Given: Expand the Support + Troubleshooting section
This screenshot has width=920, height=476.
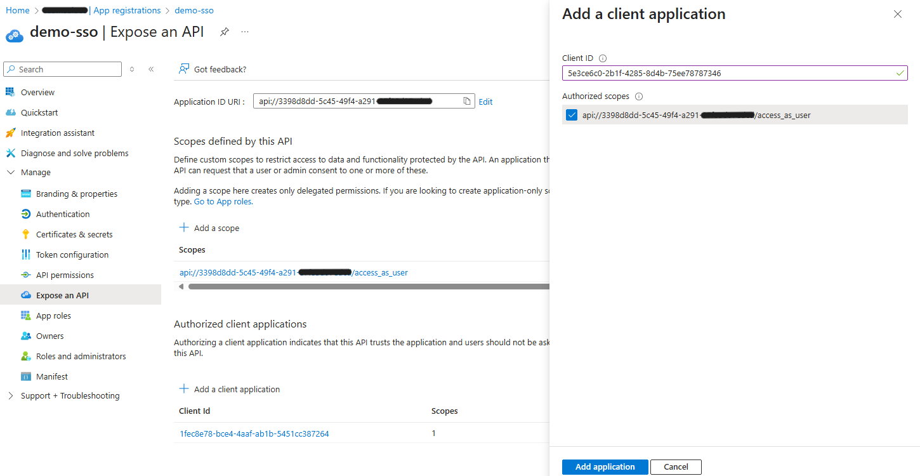Looking at the screenshot, I should click(x=10, y=395).
